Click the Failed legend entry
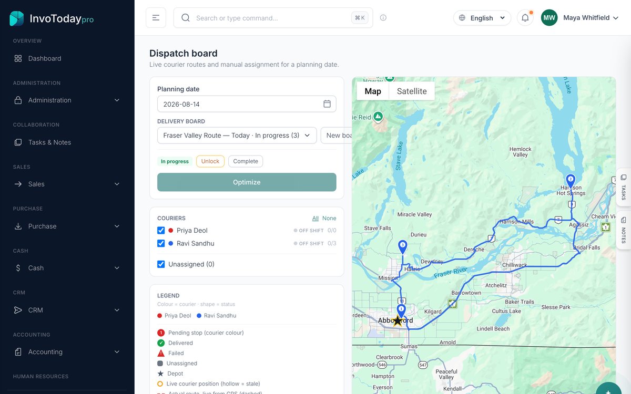 (x=170, y=353)
